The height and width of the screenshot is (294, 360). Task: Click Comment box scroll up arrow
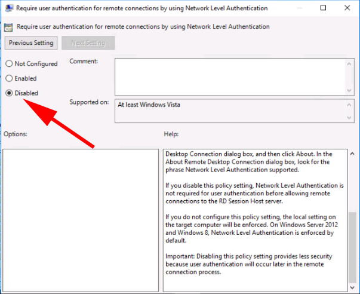click(349, 64)
